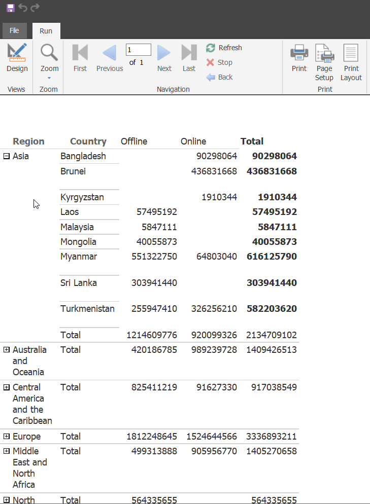Collapse the Asia region group
The width and height of the screenshot is (370, 504).
(7, 156)
